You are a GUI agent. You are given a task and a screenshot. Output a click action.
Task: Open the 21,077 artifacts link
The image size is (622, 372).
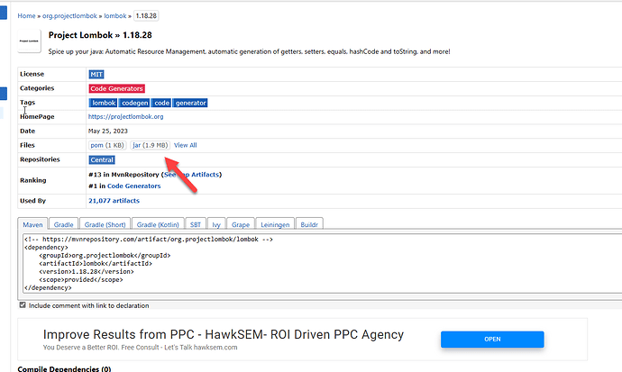click(114, 201)
